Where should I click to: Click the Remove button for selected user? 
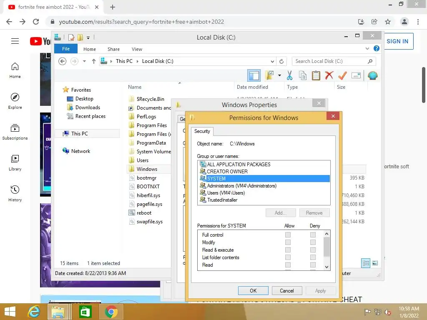(314, 213)
